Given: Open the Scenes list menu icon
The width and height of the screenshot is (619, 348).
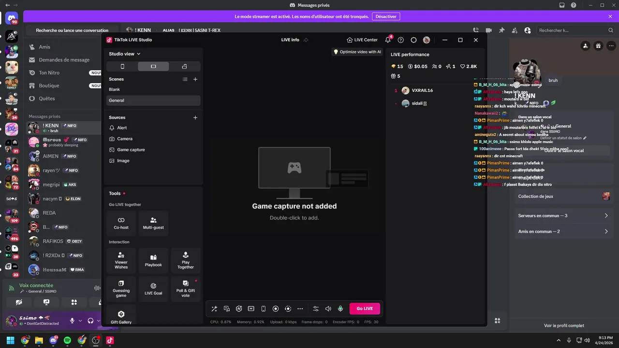Looking at the screenshot, I should click(185, 79).
